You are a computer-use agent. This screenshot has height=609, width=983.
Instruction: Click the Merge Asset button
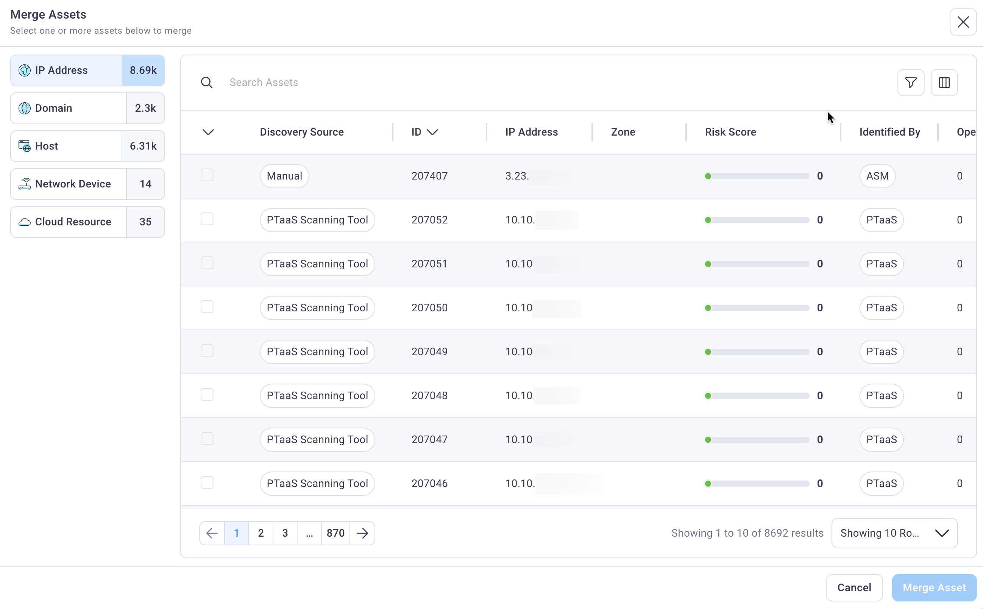click(x=934, y=588)
